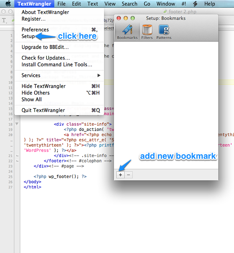Choose Check for Updates… menu item
The width and height of the screenshot is (234, 253).
tap(59, 58)
